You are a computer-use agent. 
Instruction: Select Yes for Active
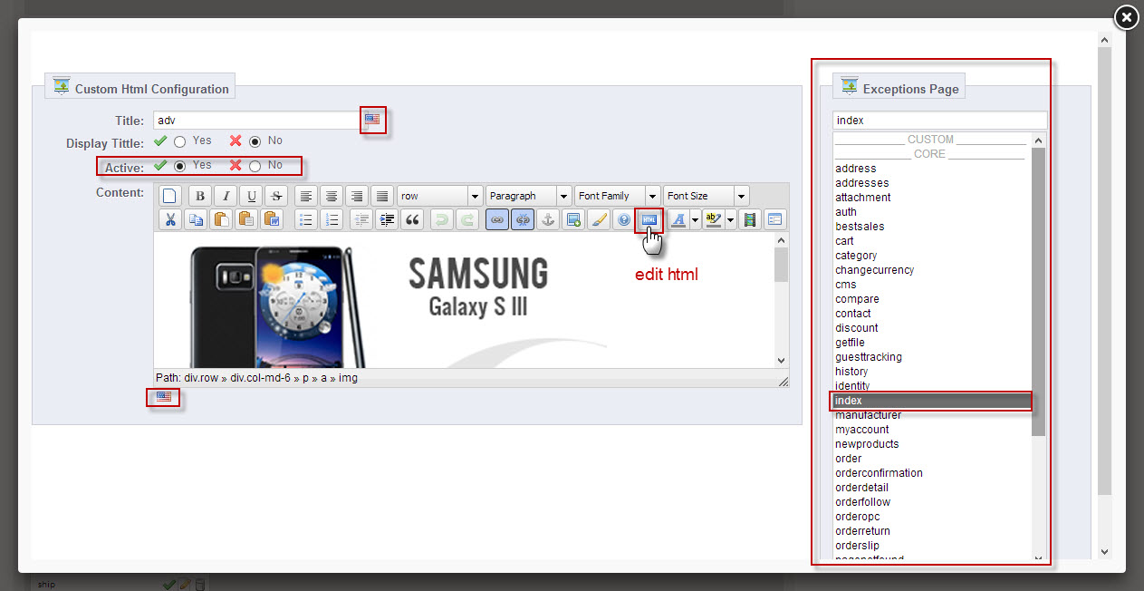point(180,166)
